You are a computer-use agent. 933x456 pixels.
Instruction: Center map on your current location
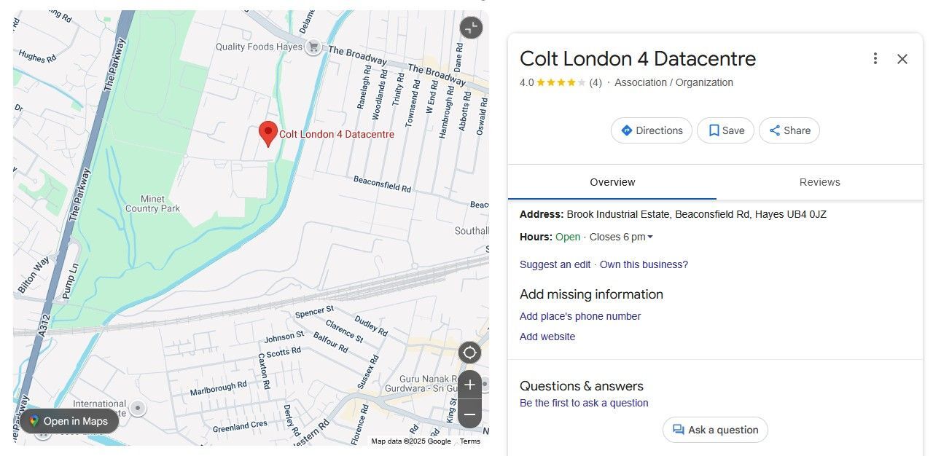(469, 353)
